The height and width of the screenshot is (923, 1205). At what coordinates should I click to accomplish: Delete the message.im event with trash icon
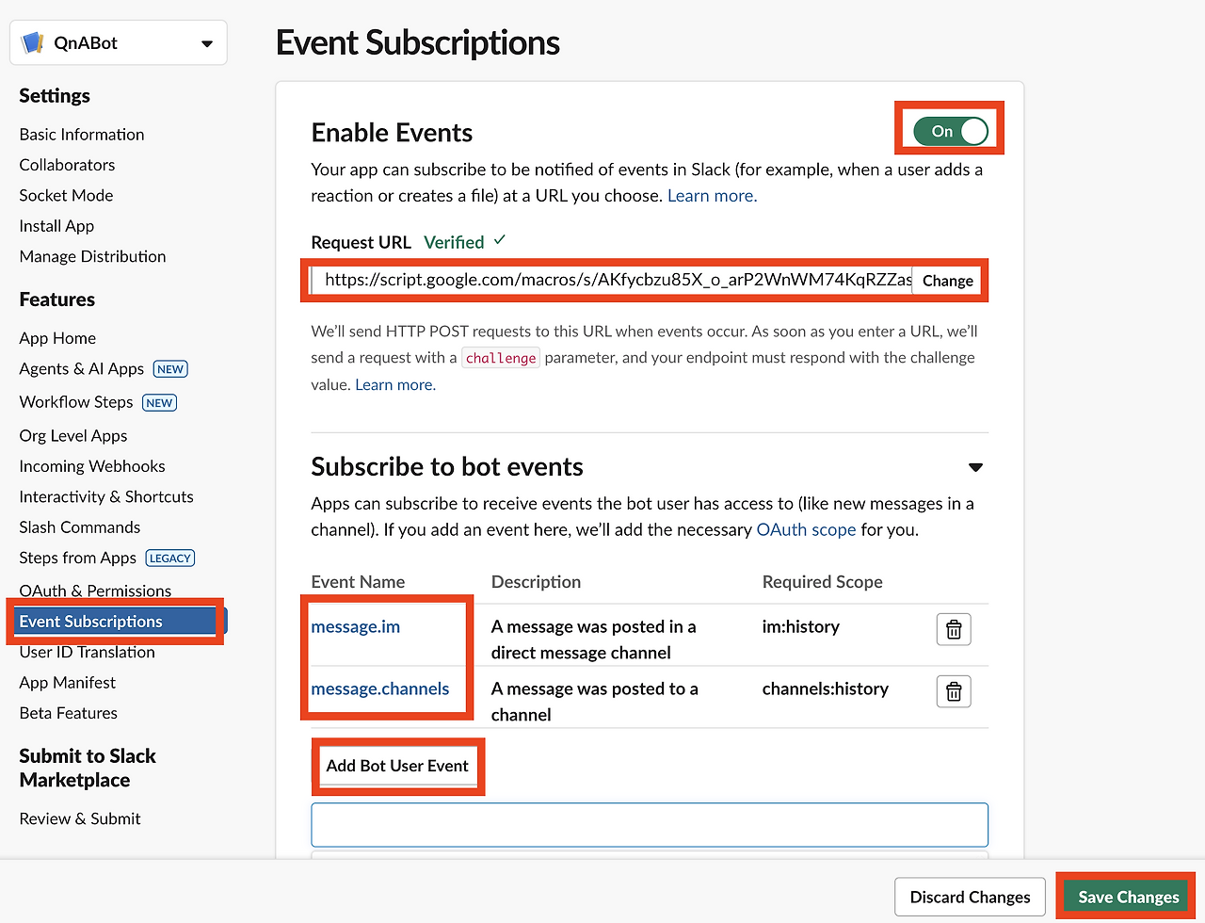click(954, 629)
